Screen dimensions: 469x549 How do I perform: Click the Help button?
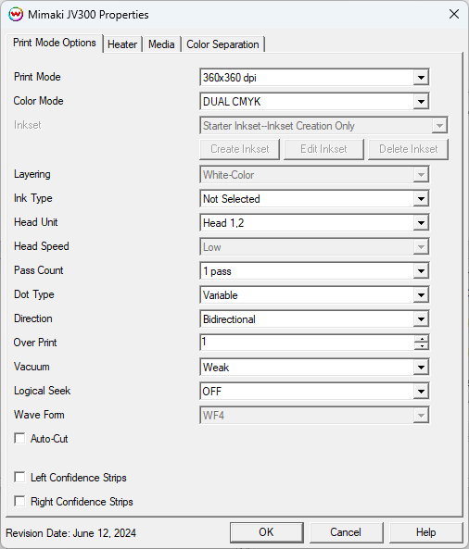coord(425,532)
